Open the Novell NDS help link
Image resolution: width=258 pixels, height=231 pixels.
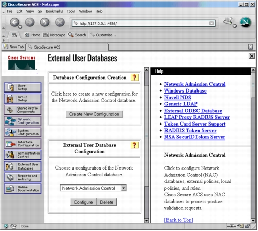pyautogui.click(x=178, y=97)
